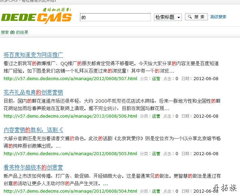Open 运营 category on the 506.html result
This screenshot has width=240, height=195.
(x=156, y=116)
